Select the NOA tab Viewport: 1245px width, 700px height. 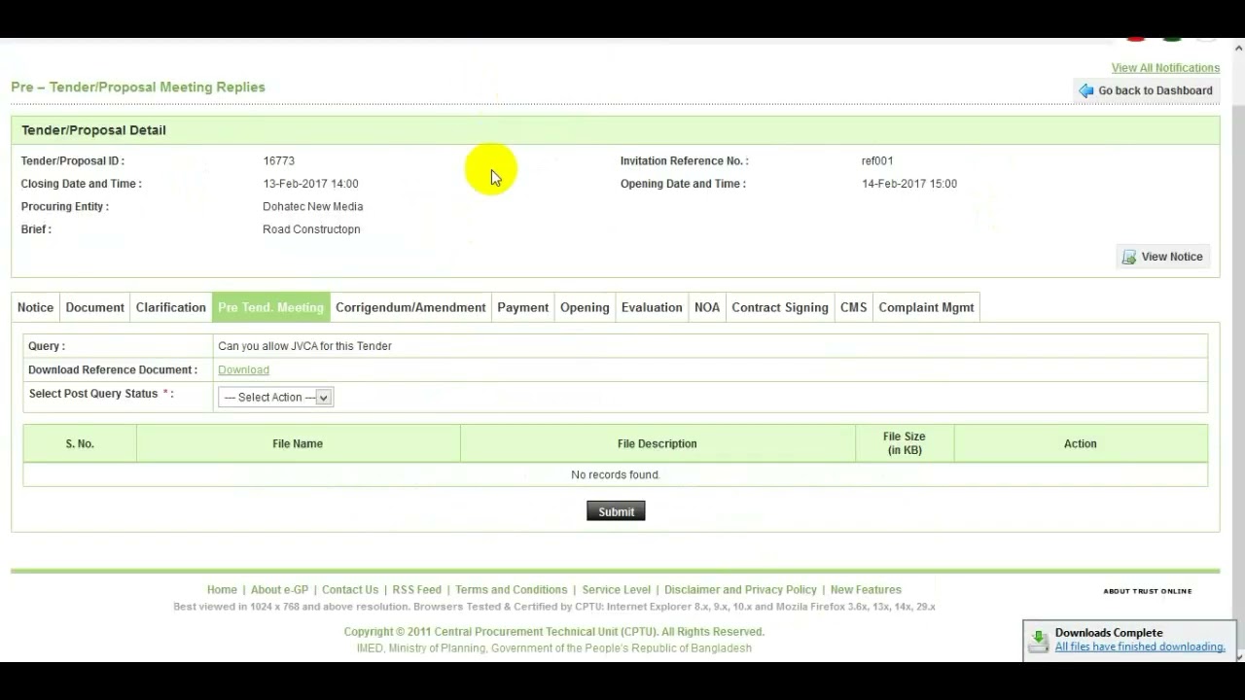(707, 307)
